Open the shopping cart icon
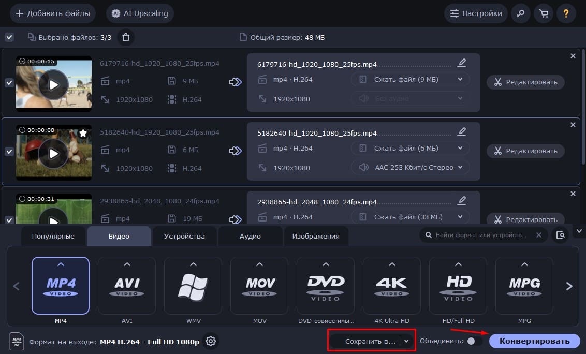This screenshot has height=354, width=586. [x=544, y=13]
